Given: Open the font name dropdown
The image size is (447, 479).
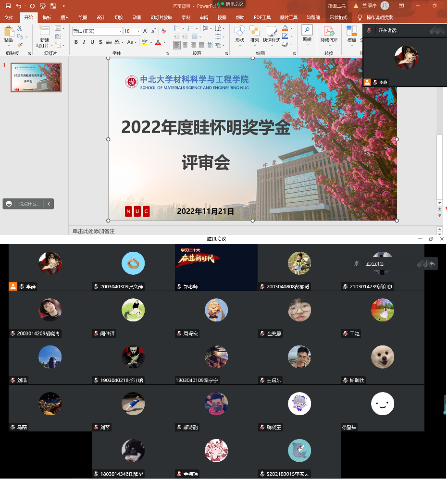Looking at the screenshot, I should coord(120,31).
